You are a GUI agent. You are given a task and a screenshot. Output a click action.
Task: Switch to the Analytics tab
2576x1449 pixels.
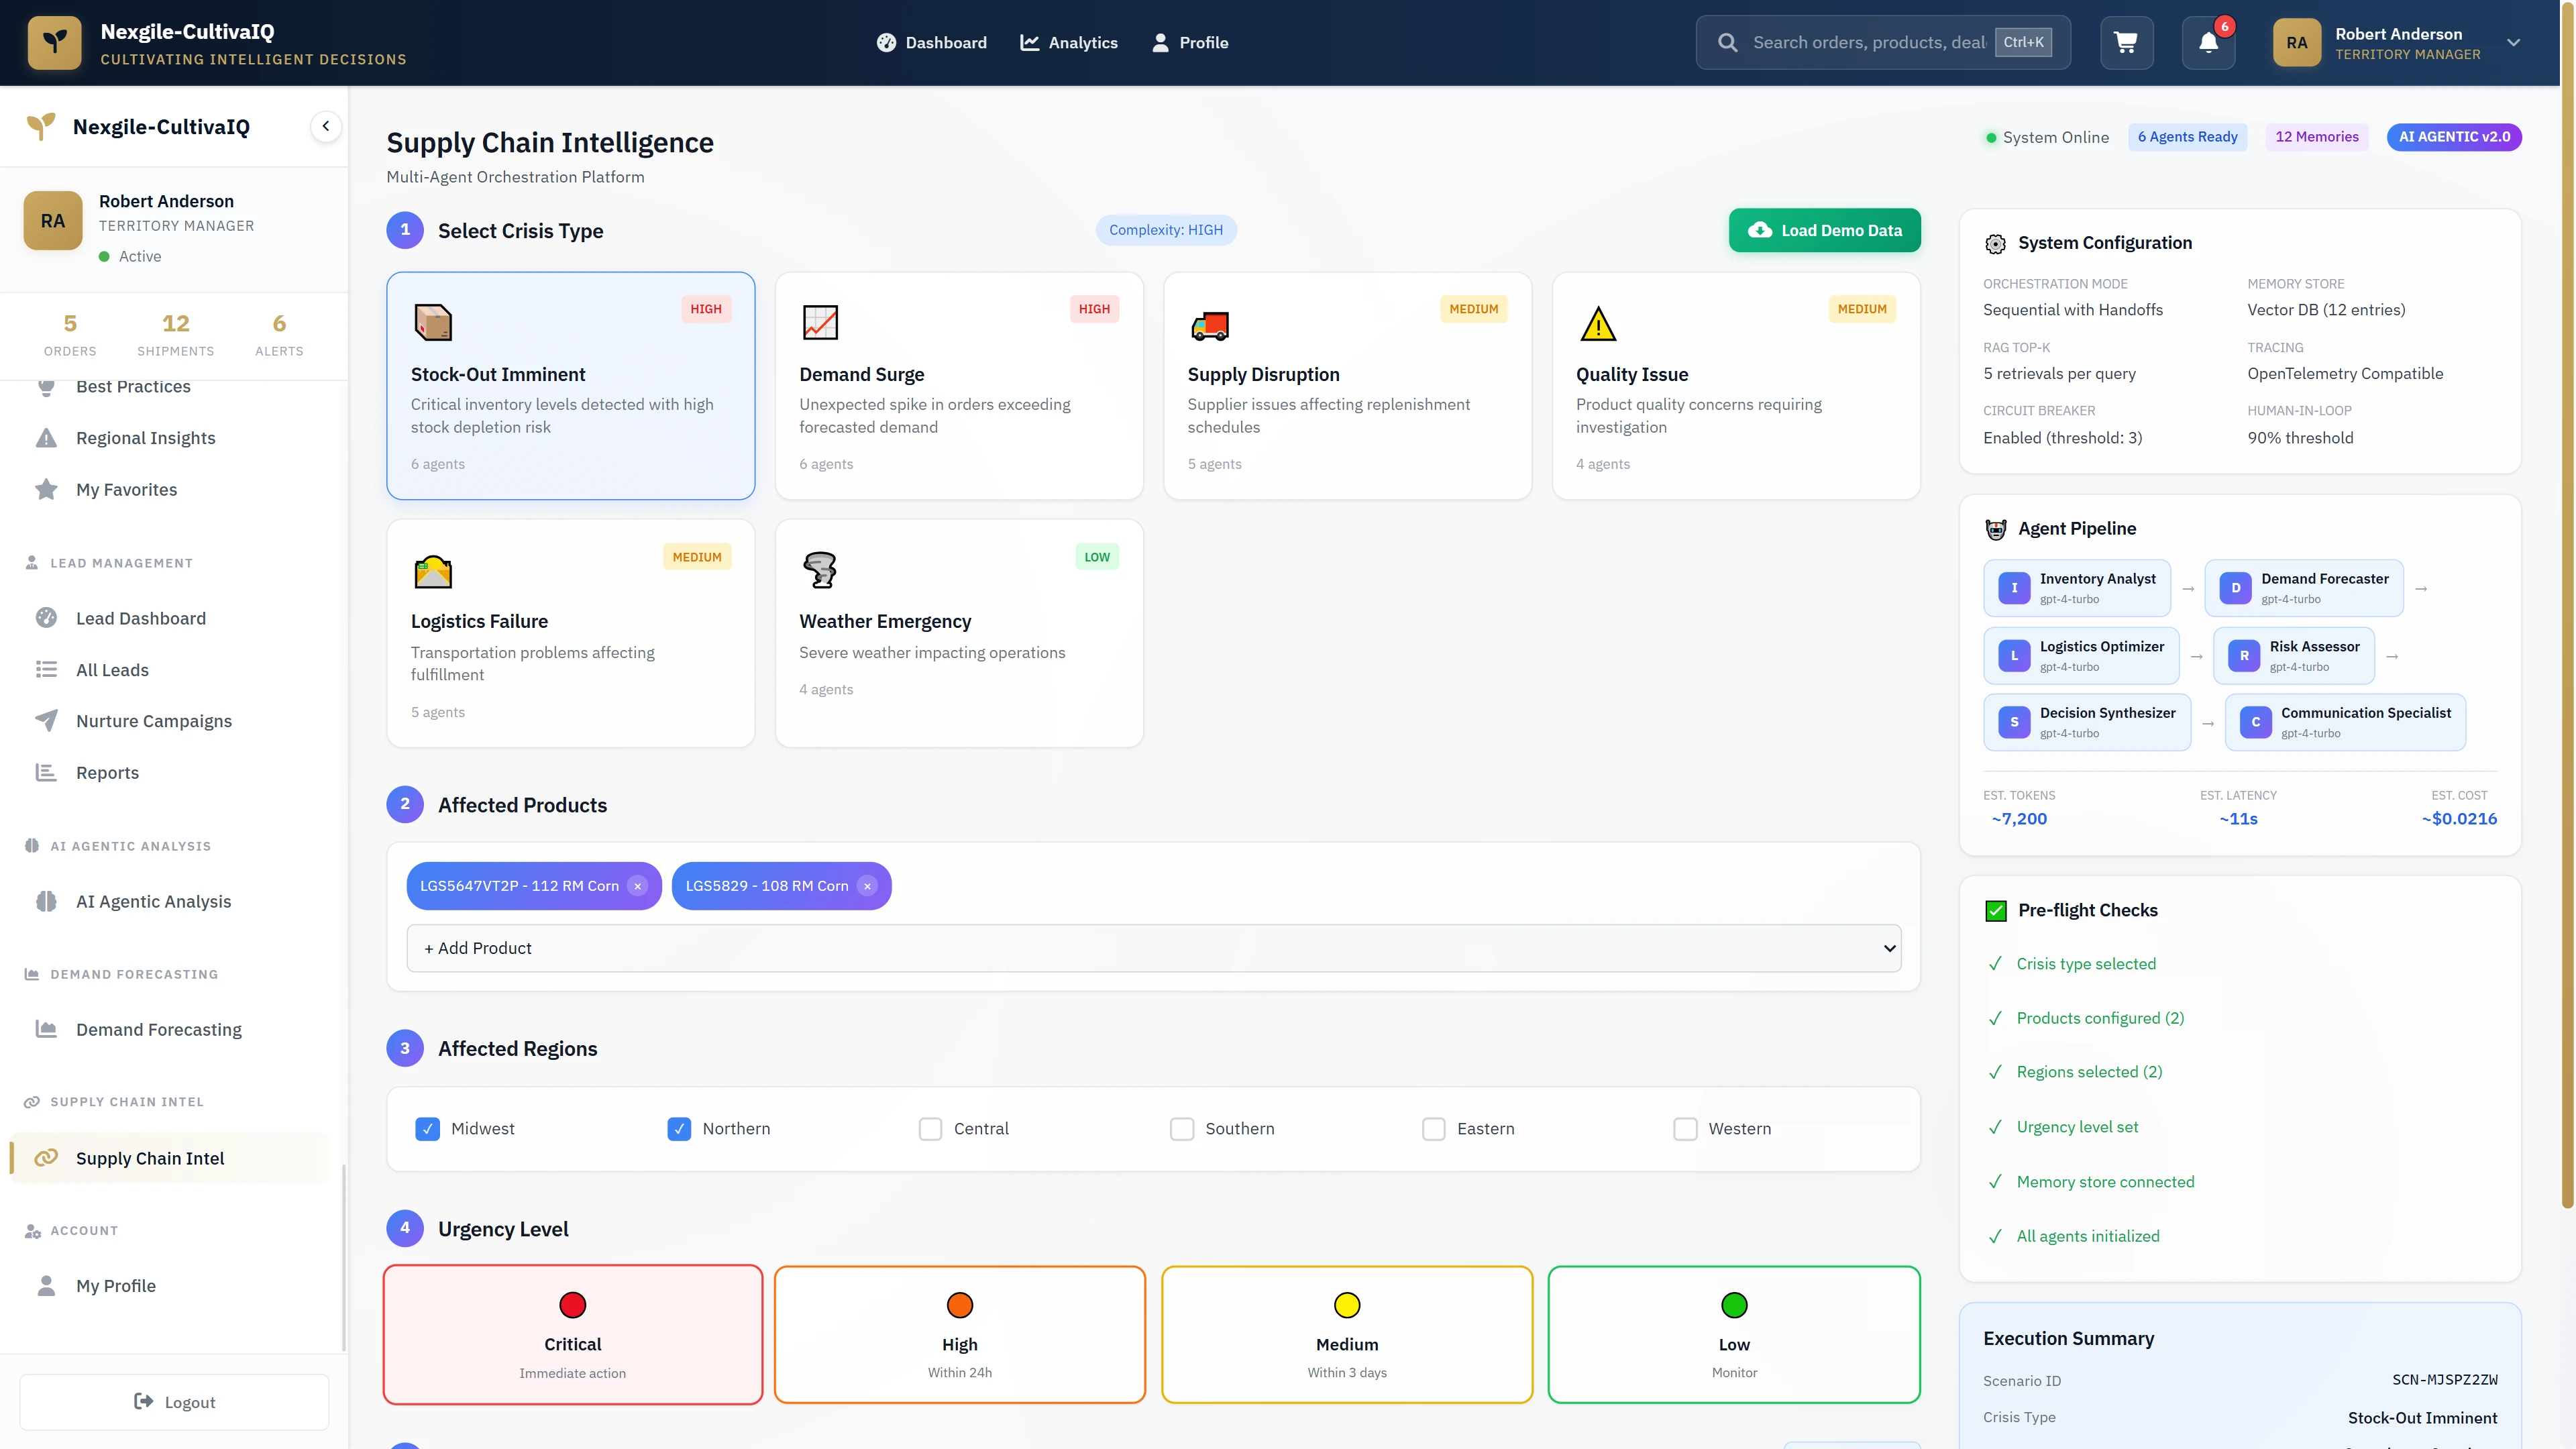(x=1069, y=42)
